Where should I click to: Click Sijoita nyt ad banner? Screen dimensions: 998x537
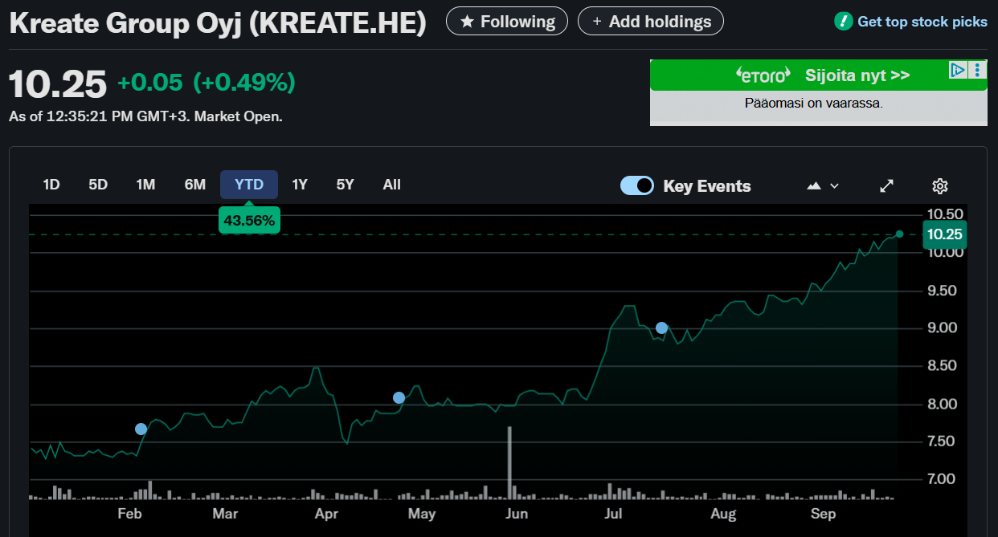click(857, 75)
